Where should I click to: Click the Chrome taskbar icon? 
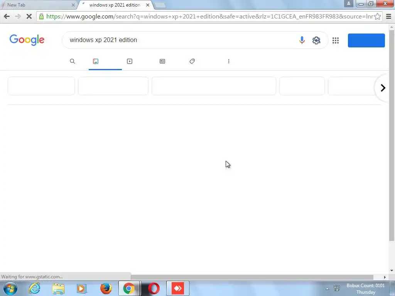[x=129, y=288]
